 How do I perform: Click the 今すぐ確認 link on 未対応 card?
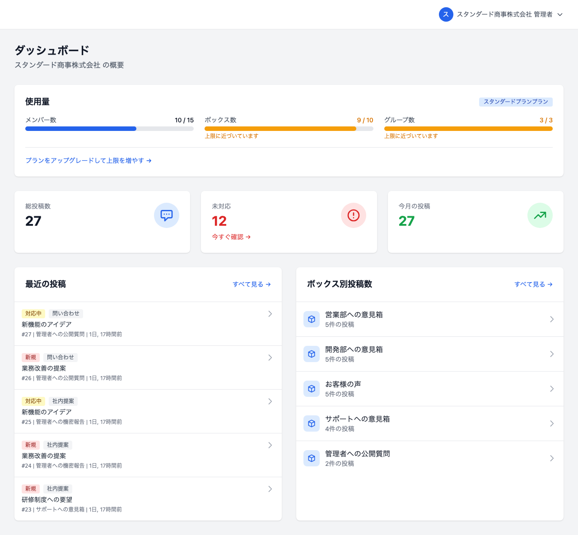[x=231, y=237]
